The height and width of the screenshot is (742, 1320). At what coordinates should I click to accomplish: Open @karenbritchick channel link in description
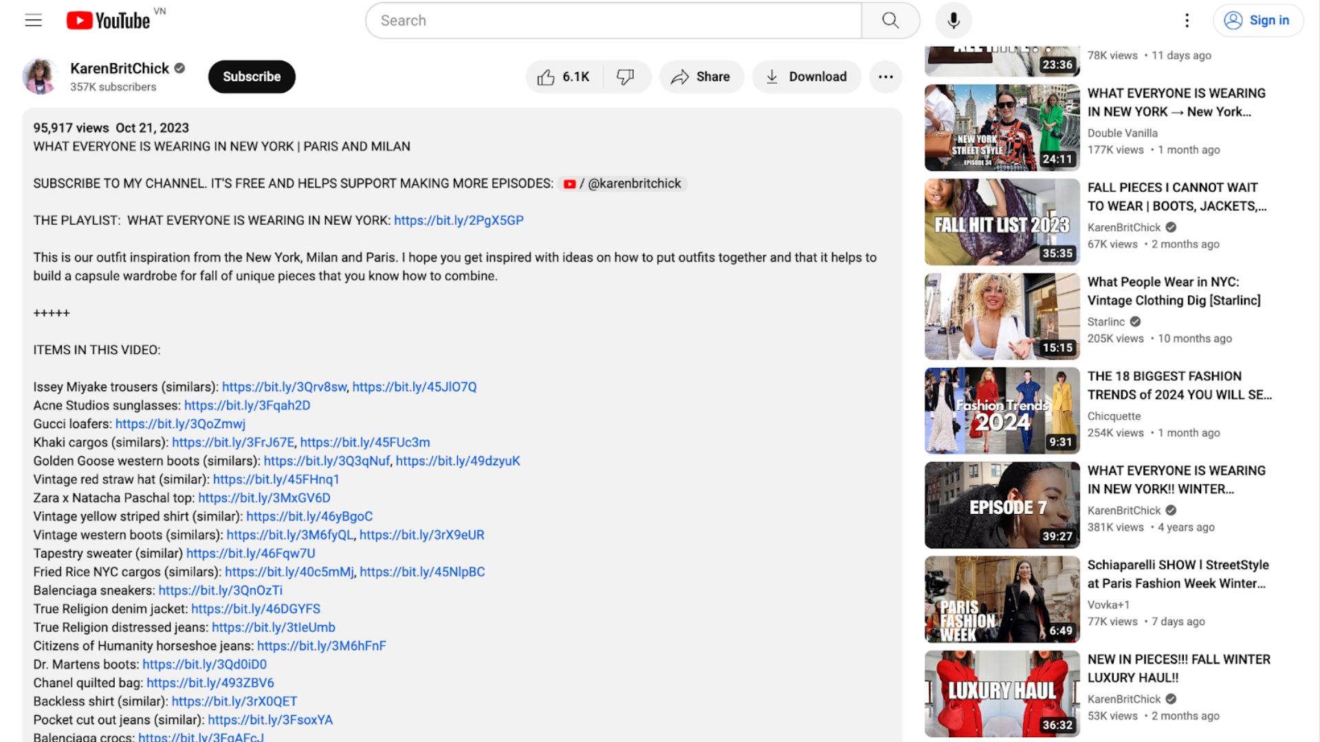coord(623,183)
